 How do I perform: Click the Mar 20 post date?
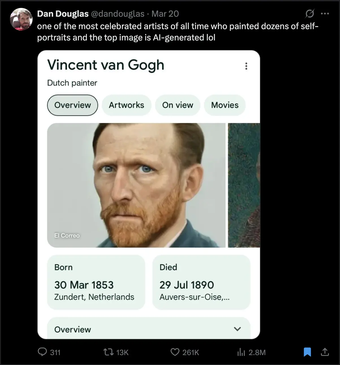[x=165, y=14]
